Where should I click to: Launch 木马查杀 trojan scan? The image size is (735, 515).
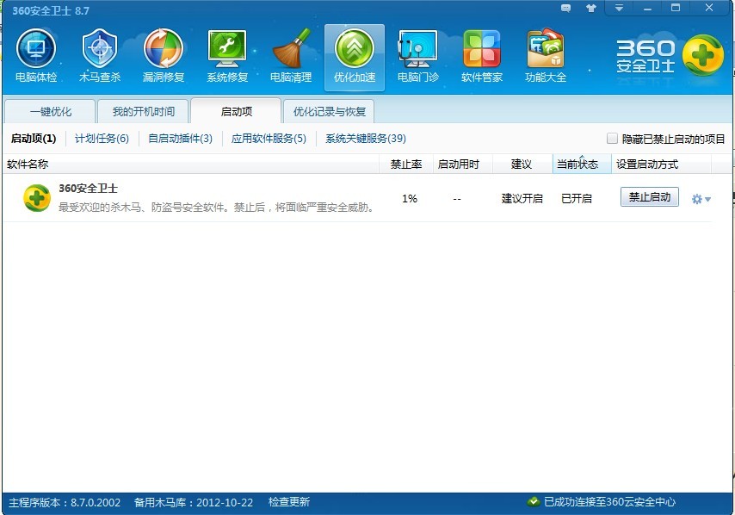99,56
